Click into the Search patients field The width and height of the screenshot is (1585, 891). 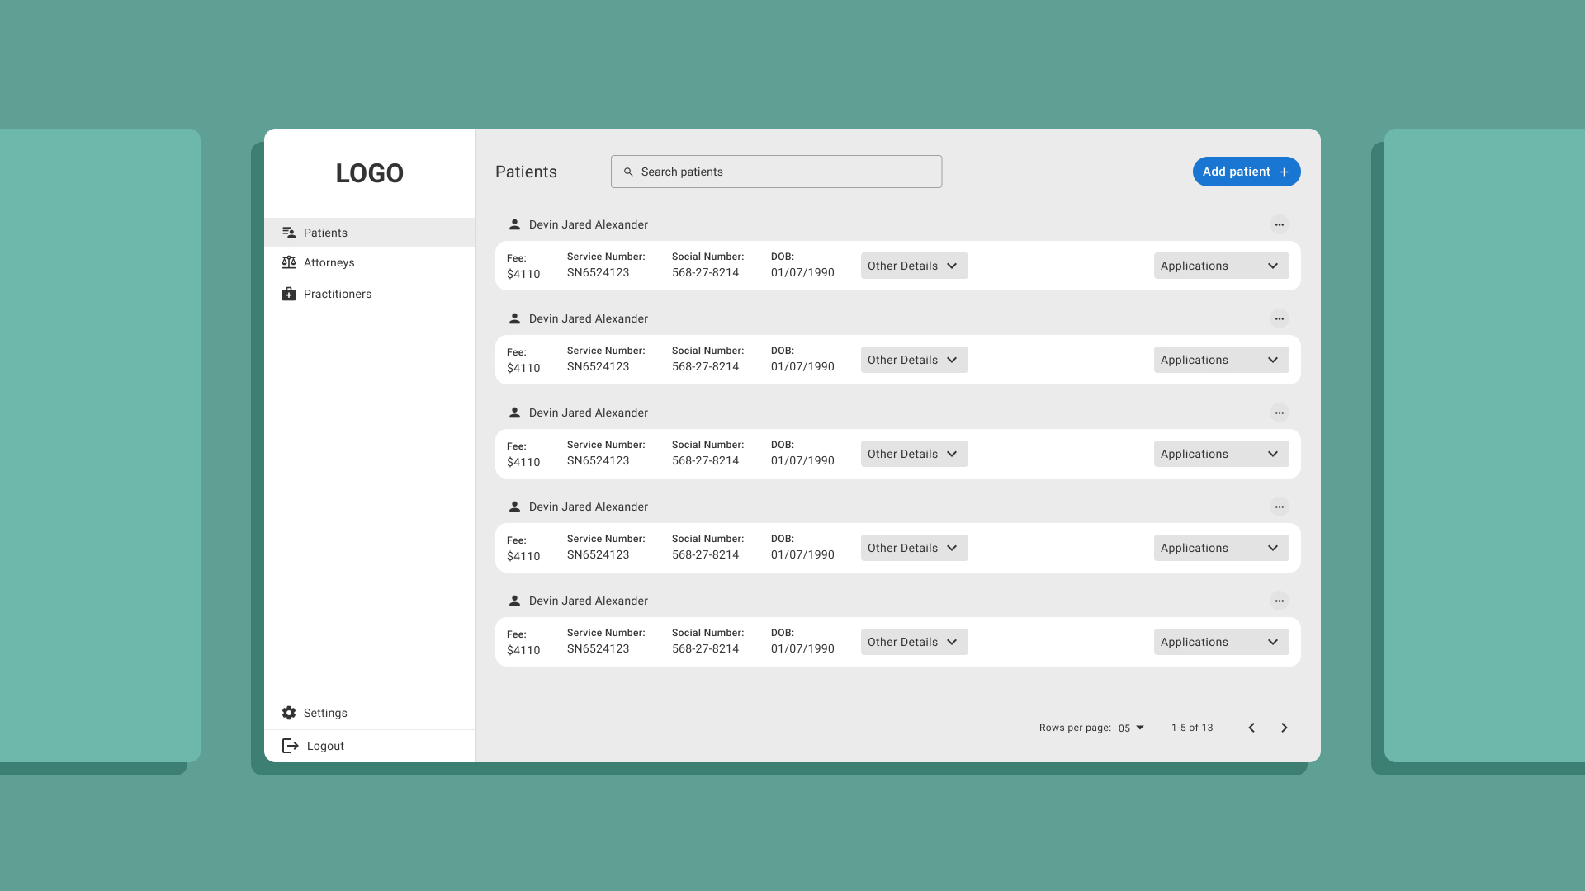776,172
